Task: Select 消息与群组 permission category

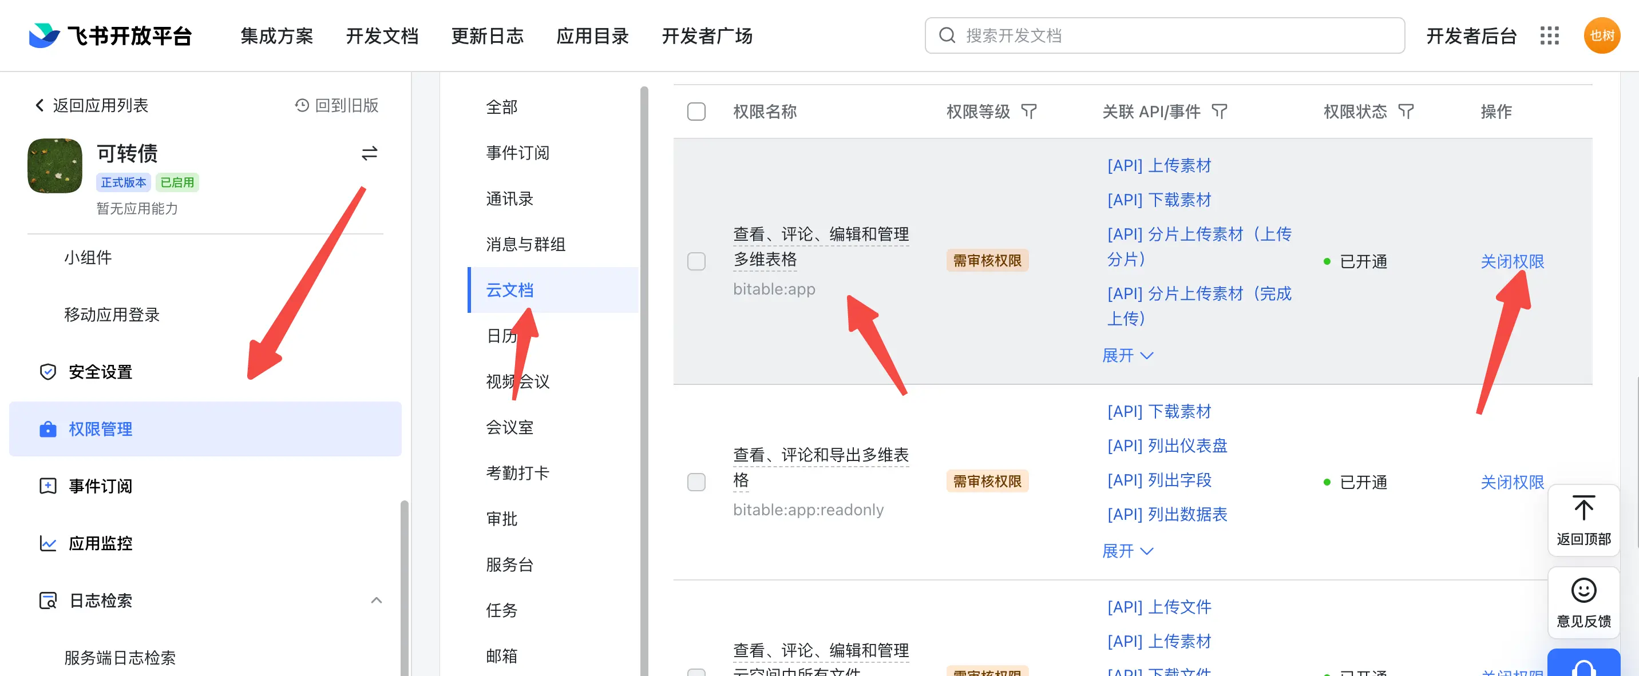Action: coord(525,244)
